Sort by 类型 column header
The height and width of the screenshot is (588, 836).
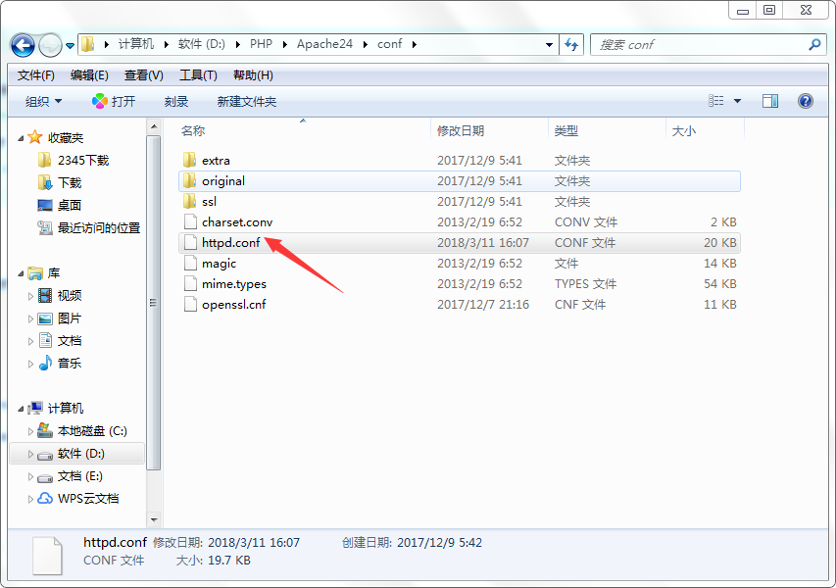click(x=566, y=131)
